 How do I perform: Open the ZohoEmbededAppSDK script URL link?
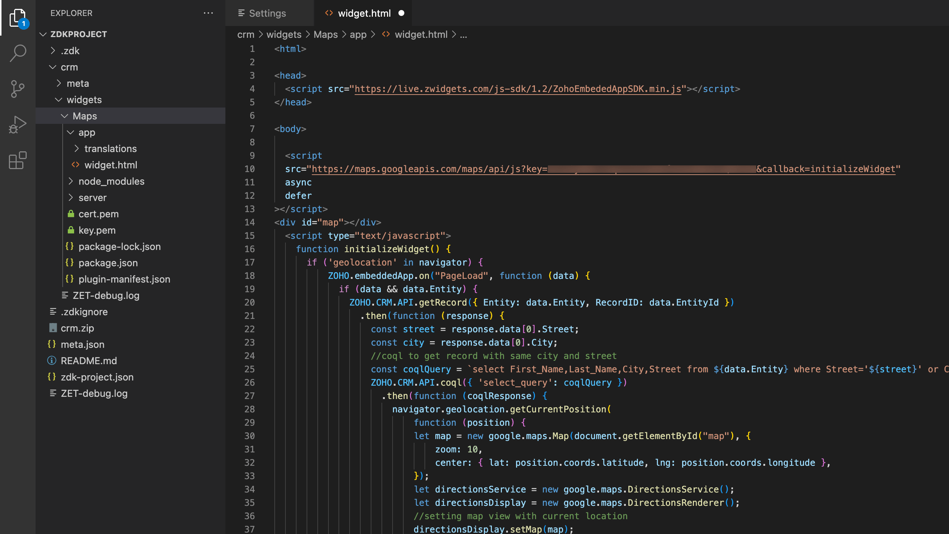pyautogui.click(x=518, y=89)
